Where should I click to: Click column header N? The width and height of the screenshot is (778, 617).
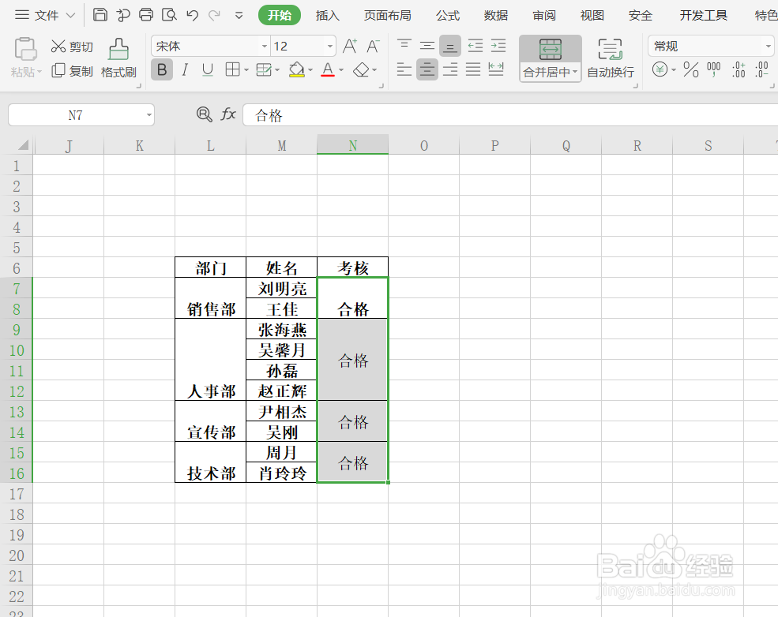[353, 145]
